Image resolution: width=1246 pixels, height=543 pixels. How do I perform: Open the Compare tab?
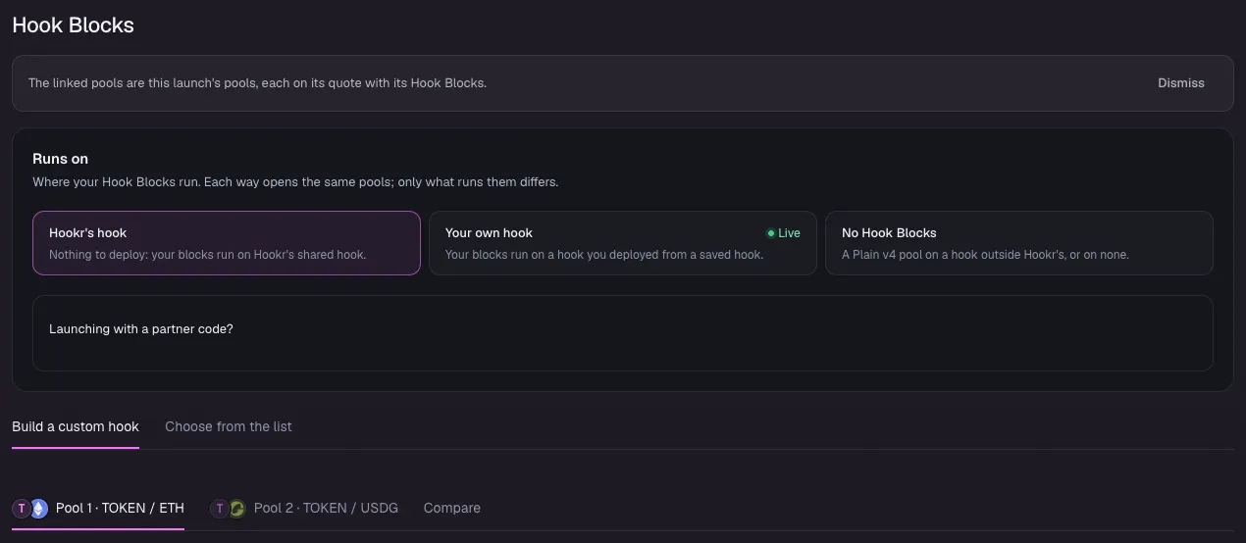452,509
